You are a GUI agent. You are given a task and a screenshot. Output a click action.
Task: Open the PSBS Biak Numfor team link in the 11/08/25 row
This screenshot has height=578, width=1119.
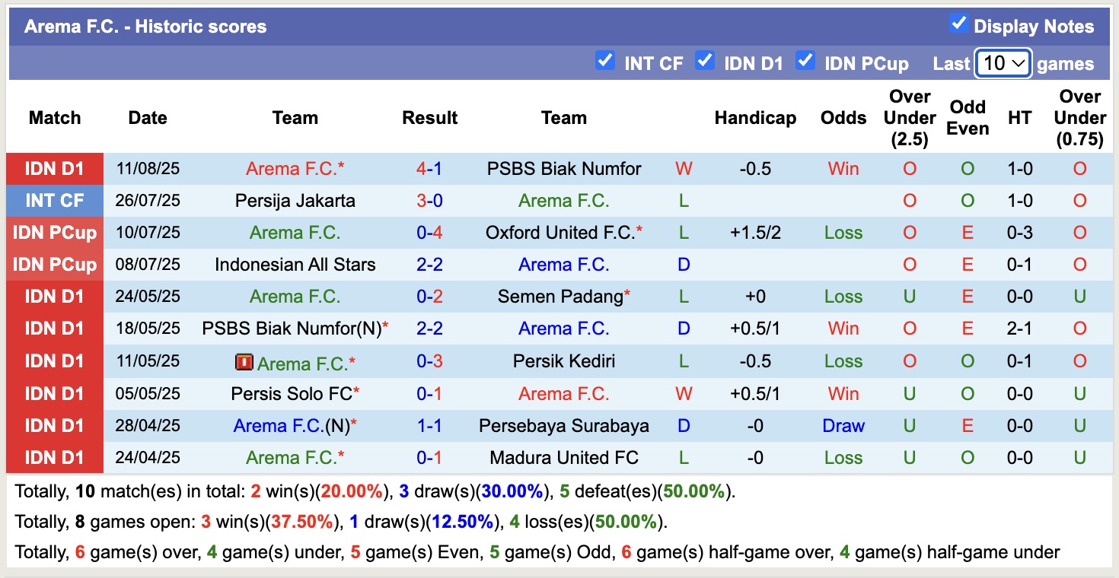pyautogui.click(x=564, y=169)
